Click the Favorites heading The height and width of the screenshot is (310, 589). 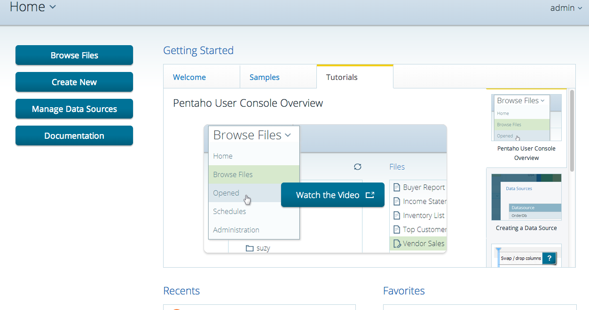point(404,291)
